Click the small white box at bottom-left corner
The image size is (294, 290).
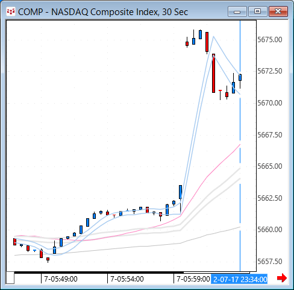(x=10, y=278)
